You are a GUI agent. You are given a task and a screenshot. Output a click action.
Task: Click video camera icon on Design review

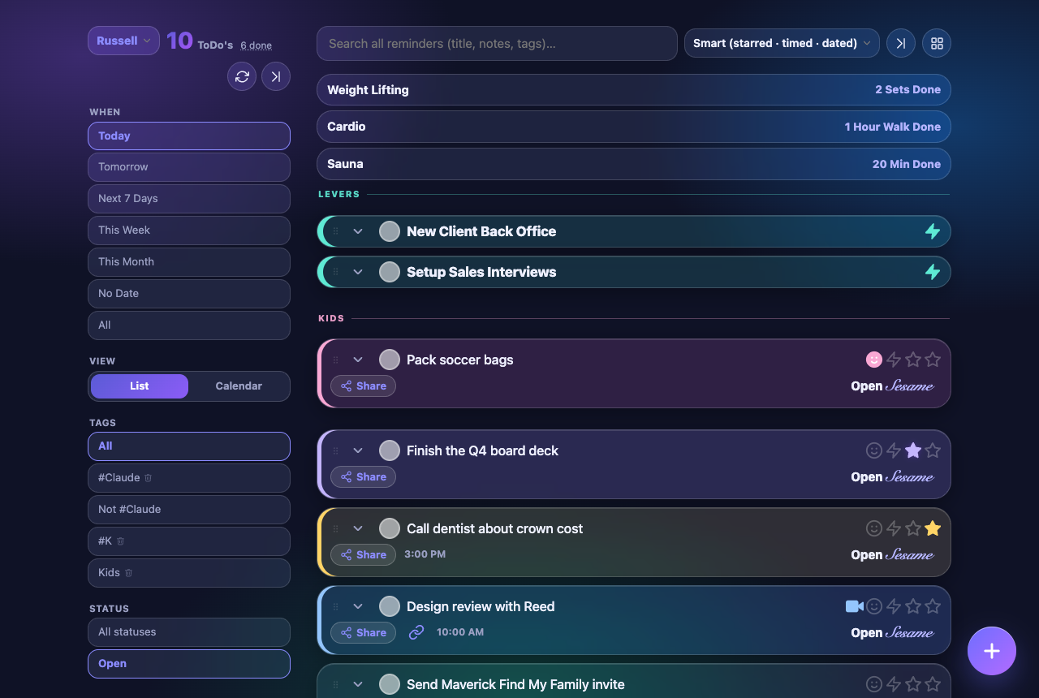pos(854,606)
